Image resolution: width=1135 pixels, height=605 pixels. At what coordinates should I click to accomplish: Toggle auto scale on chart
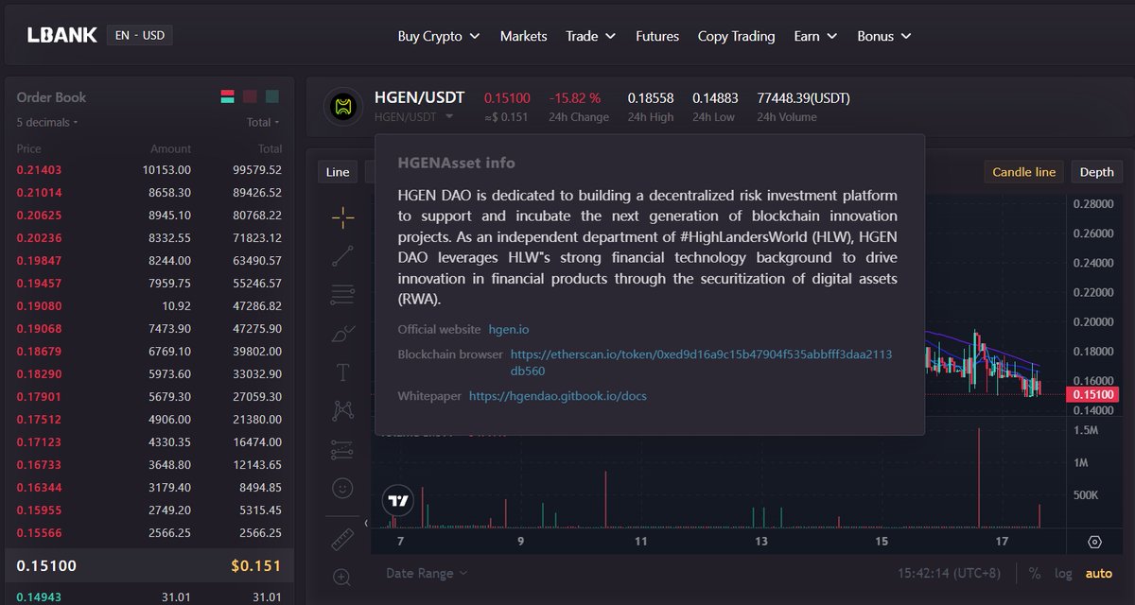coord(1099,573)
